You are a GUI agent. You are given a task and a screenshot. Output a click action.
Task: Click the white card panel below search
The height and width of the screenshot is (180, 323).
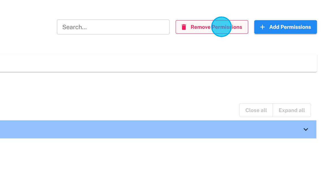[x=156, y=63]
